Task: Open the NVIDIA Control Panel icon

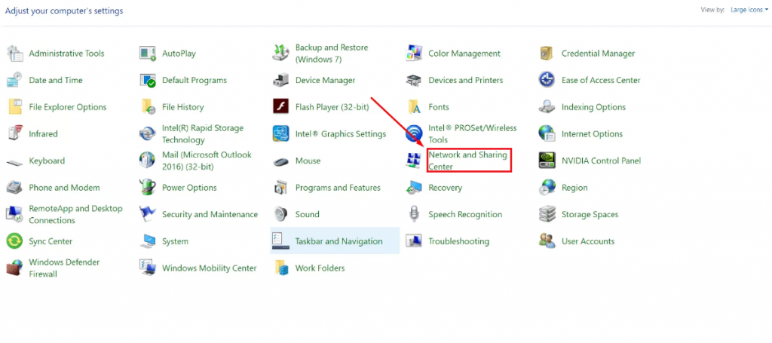Action: (547, 161)
